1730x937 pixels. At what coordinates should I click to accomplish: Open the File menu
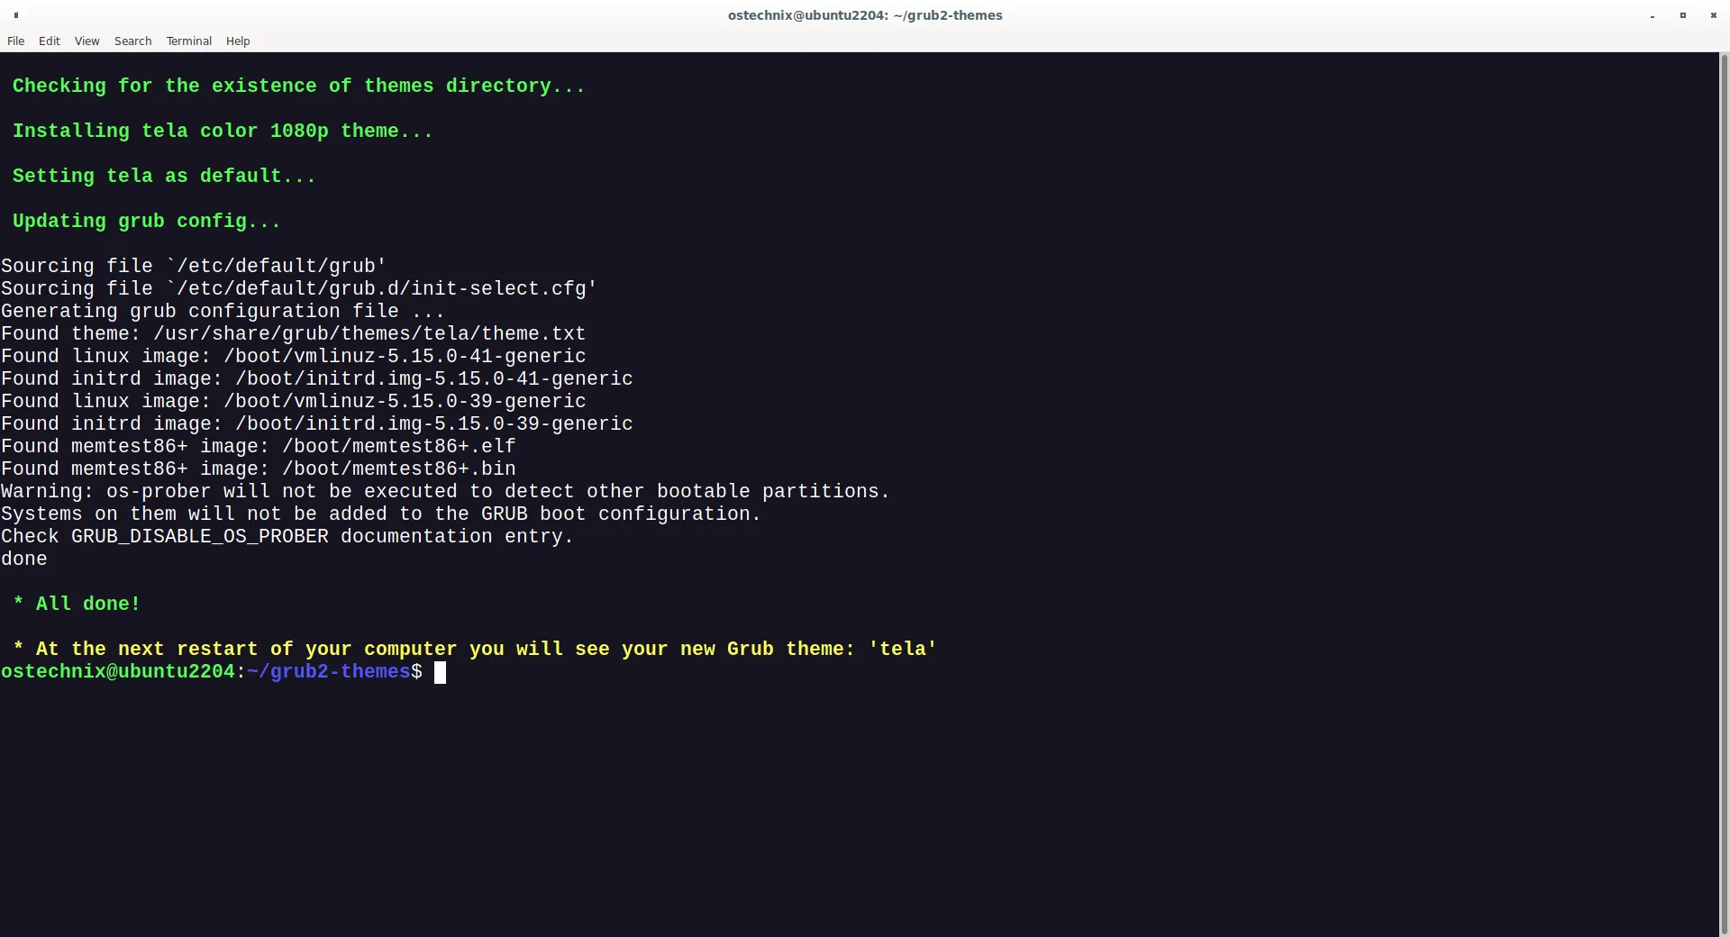pyautogui.click(x=15, y=41)
